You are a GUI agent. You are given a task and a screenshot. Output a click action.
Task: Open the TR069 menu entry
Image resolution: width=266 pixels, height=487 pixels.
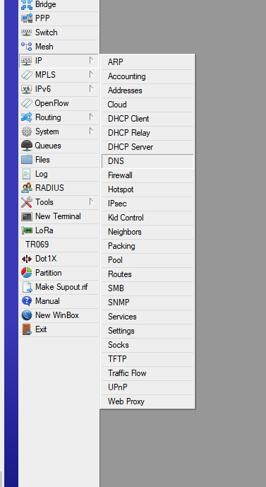59,245
